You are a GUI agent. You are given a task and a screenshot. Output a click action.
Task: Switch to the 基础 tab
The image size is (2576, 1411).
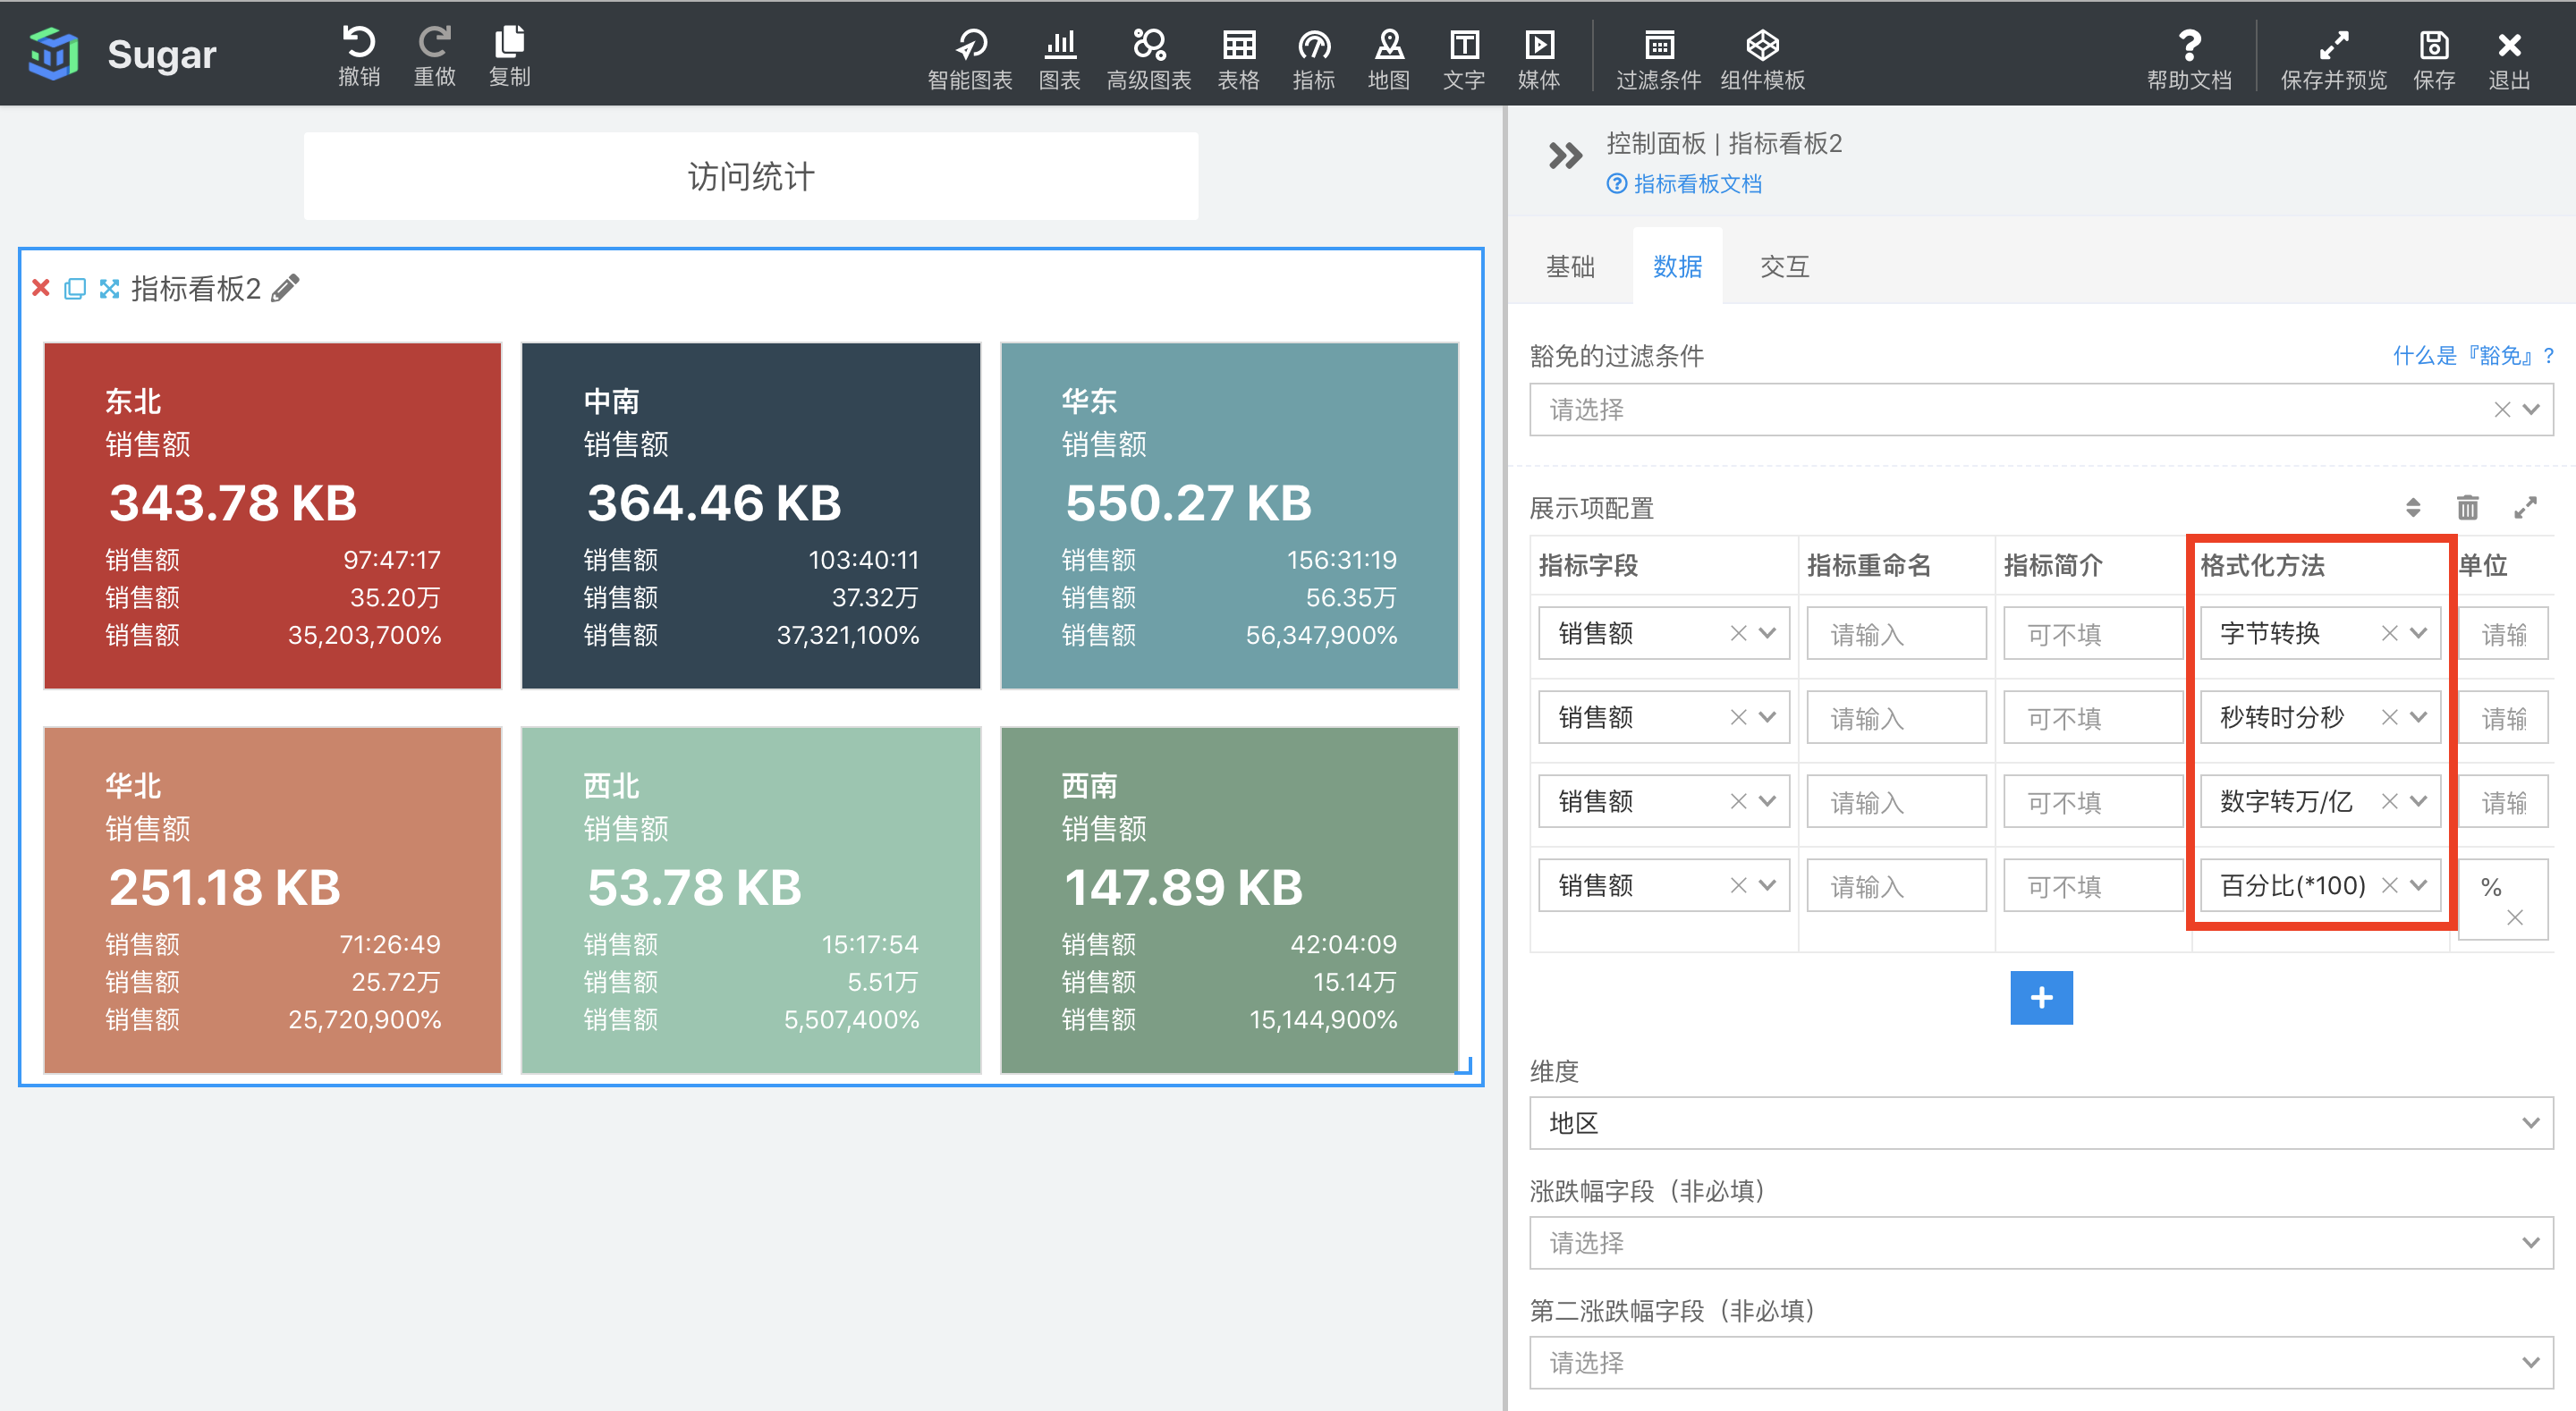click(x=1570, y=267)
